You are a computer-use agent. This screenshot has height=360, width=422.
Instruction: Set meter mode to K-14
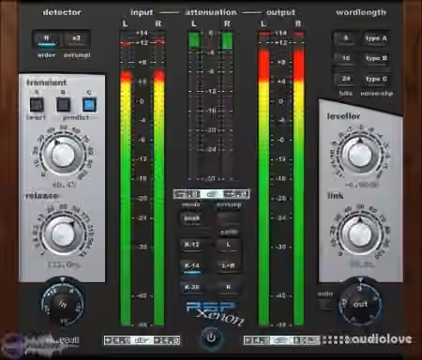192,266
